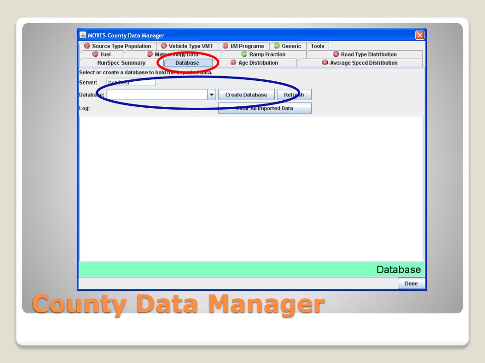
Task: Click red error icon on Source Type Population
Action: 87,46
